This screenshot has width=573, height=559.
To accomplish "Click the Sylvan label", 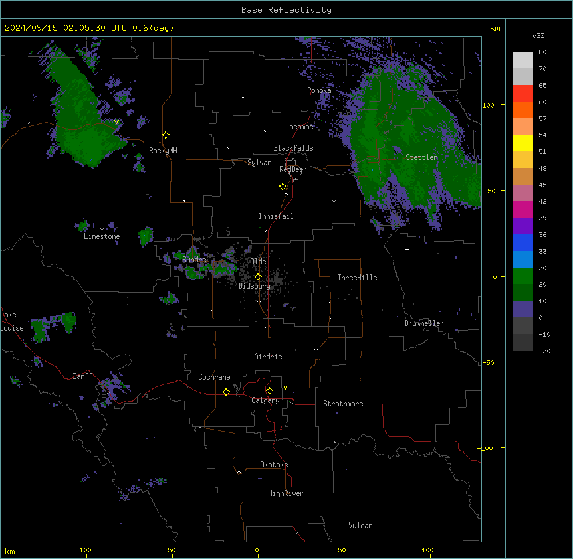I will pyautogui.click(x=259, y=163).
